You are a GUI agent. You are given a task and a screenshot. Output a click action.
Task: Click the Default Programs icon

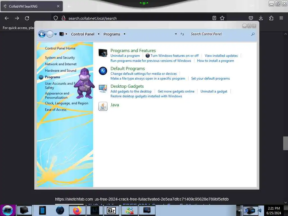click(x=103, y=71)
